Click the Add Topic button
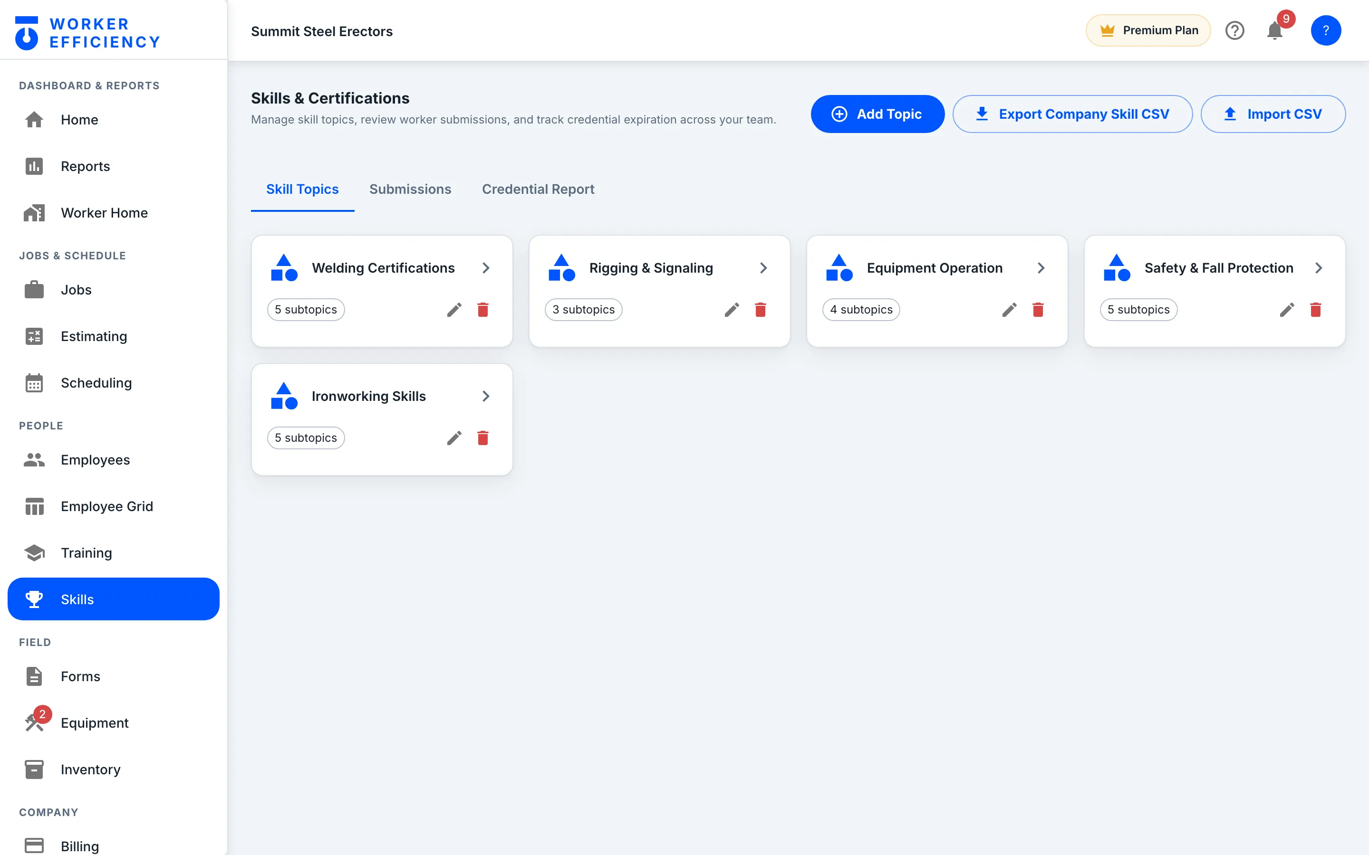This screenshot has width=1369, height=855. coord(877,114)
